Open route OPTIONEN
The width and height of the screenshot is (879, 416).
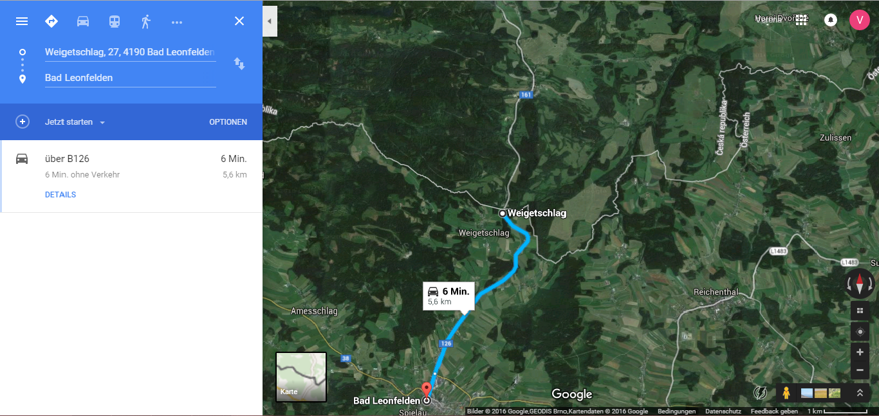(228, 122)
